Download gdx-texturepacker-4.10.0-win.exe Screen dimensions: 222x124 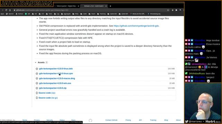coord(55,83)
